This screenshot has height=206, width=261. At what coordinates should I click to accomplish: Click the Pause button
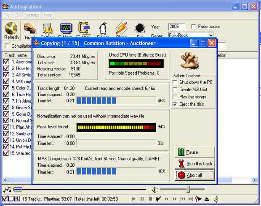click(x=195, y=152)
